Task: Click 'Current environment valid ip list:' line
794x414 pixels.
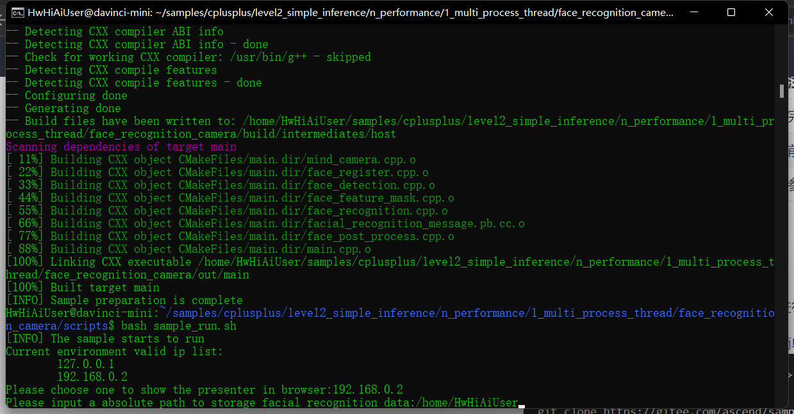Action: (x=115, y=351)
